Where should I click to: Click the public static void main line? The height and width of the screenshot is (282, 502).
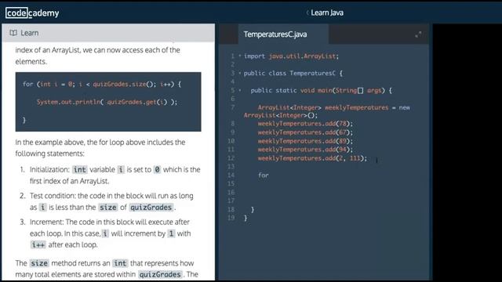pyautogui.click(x=321, y=91)
